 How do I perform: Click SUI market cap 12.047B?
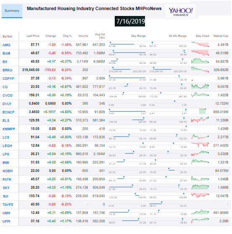tap(222, 196)
